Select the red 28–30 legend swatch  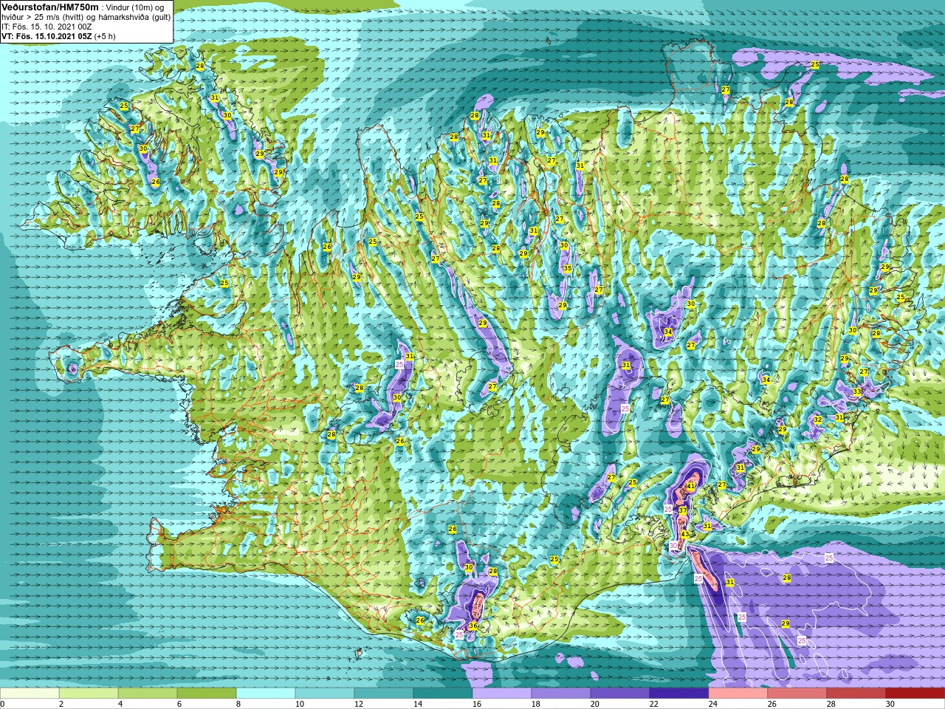(x=856, y=693)
